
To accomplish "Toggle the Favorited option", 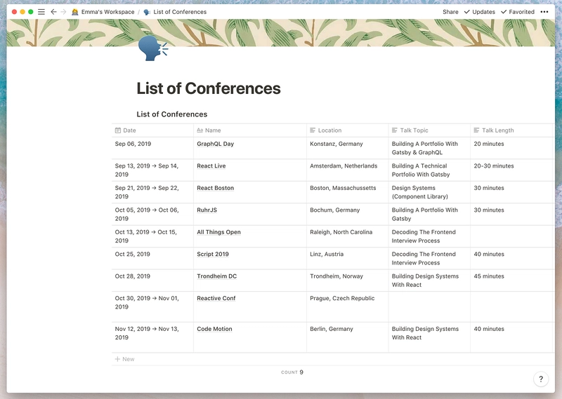I will (518, 12).
